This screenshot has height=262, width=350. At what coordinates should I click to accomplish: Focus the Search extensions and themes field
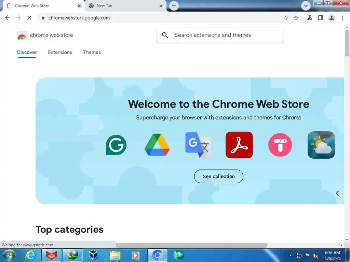[220, 35]
